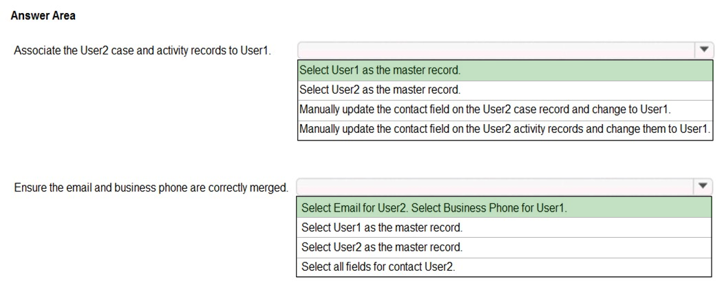Choose Select User2 as master record in first list
The width and height of the screenshot is (724, 299).
505,90
